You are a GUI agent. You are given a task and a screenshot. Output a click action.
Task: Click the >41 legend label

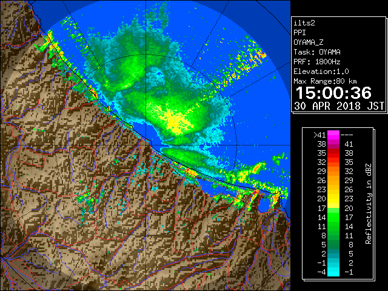click(319, 135)
